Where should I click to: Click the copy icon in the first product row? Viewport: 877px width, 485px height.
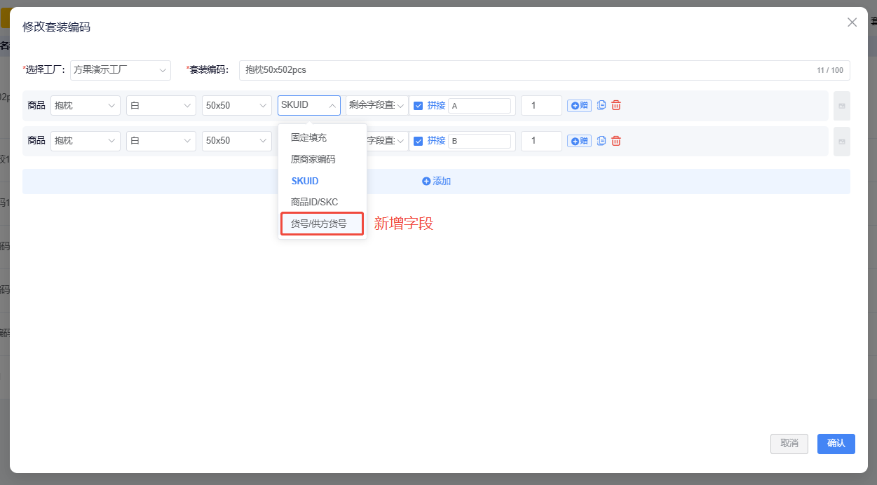click(x=601, y=105)
